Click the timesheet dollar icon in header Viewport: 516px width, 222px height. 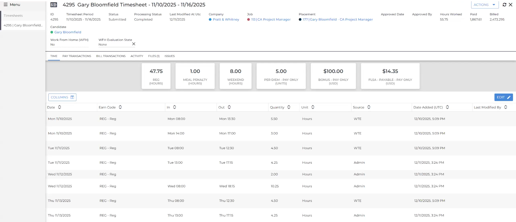tap(54, 5)
